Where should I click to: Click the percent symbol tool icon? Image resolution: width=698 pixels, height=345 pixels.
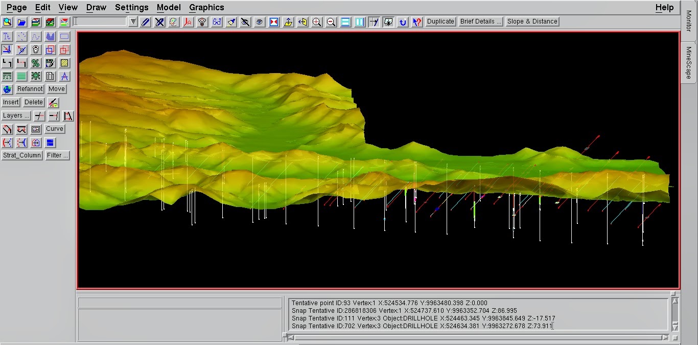pyautogui.click(x=36, y=63)
